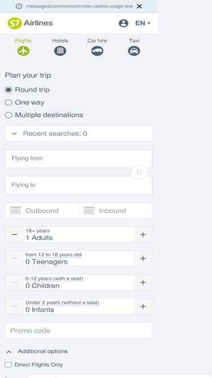Select the One way radio option
This screenshot has height=378, width=212.
(x=8, y=103)
